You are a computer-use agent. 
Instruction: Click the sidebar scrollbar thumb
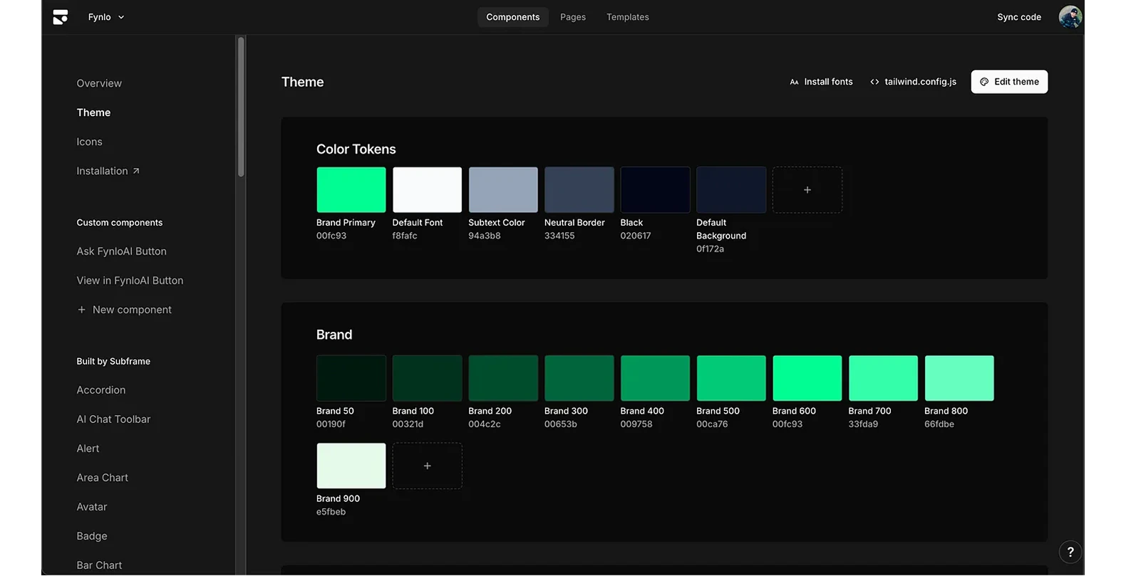241,107
